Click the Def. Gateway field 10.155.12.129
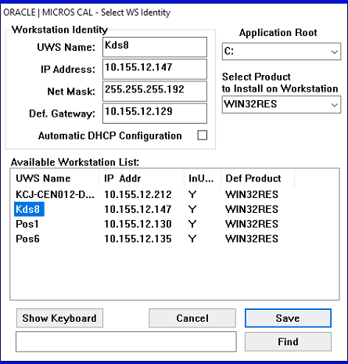 click(155, 114)
